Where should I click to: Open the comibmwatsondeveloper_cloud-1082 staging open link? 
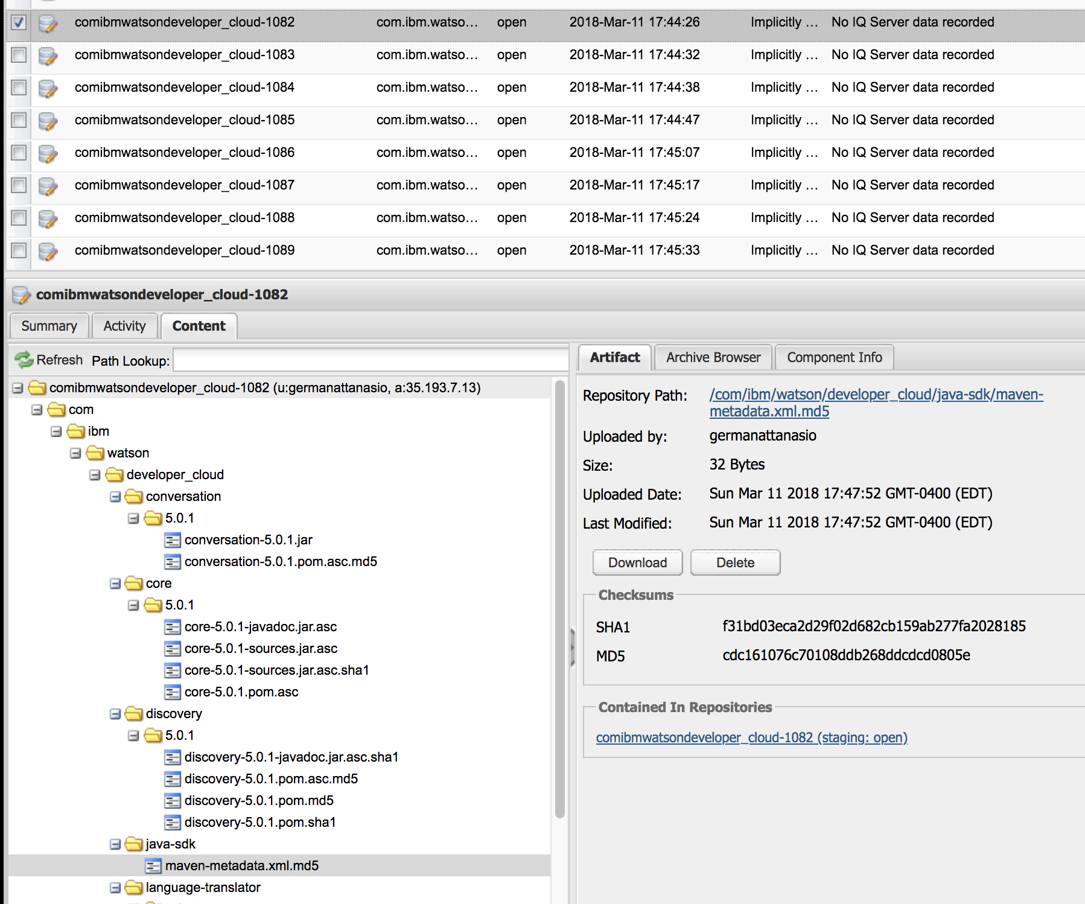point(752,737)
